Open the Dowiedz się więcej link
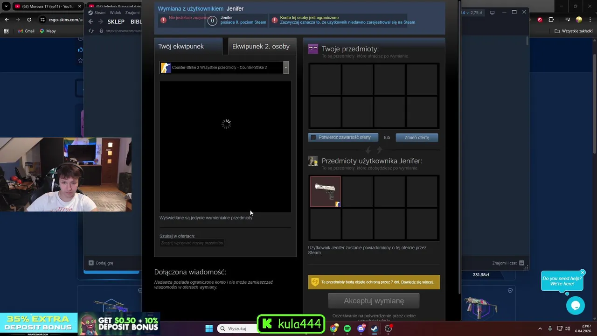This screenshot has width=597, height=336. point(417,282)
